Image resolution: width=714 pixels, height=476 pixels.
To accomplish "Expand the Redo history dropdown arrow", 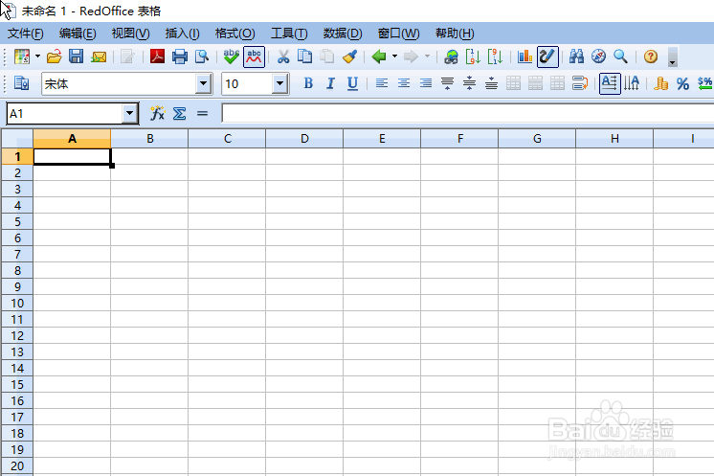I will tap(427, 57).
